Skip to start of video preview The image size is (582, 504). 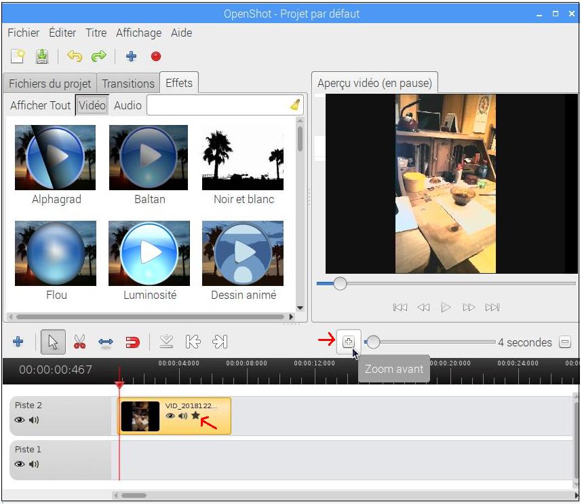tap(400, 308)
